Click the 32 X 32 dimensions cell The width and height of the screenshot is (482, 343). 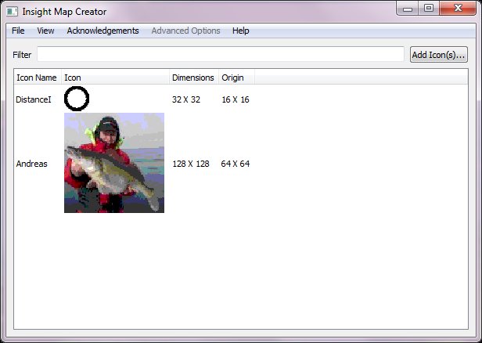click(186, 99)
